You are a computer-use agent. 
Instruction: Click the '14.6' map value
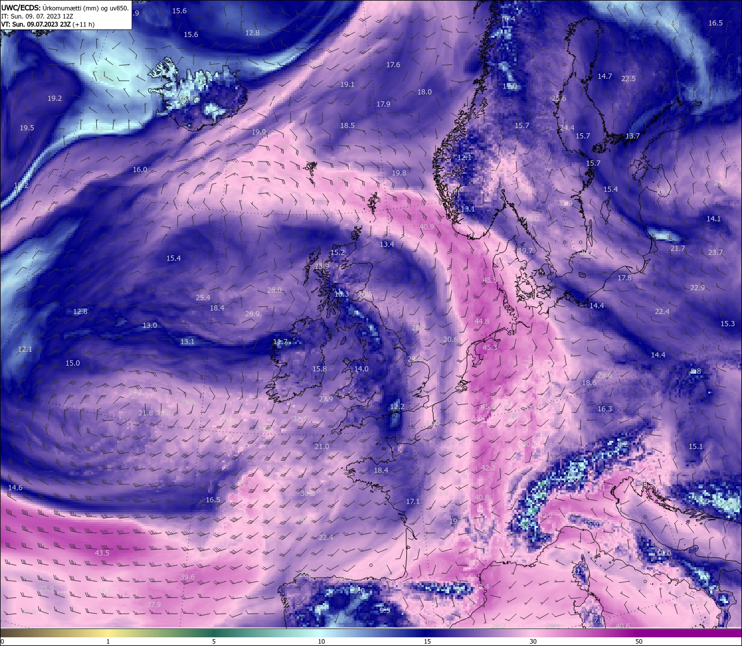pos(15,488)
